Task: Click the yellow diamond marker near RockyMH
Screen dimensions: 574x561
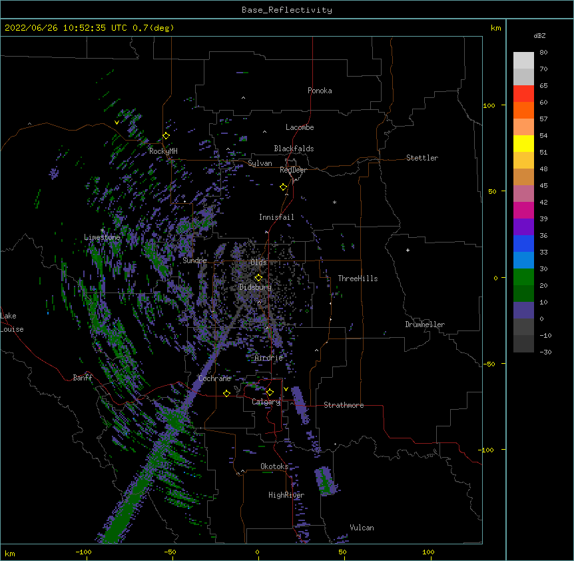Action: pyautogui.click(x=166, y=136)
